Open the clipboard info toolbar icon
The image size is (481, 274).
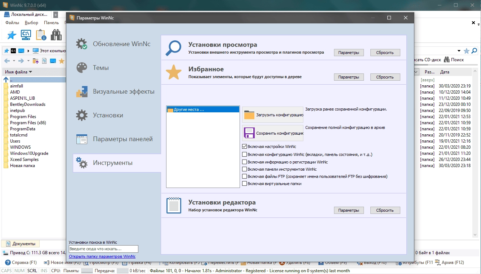pyautogui.click(x=41, y=35)
